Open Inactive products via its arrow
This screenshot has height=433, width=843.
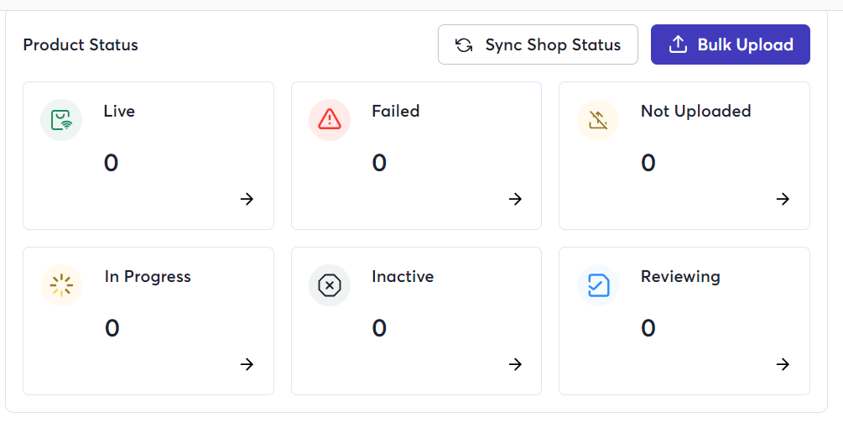[515, 364]
